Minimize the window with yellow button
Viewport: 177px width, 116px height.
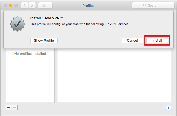click(x=11, y=5)
